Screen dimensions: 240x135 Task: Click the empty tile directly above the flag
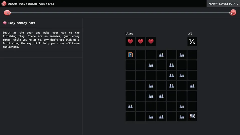pos(192,106)
